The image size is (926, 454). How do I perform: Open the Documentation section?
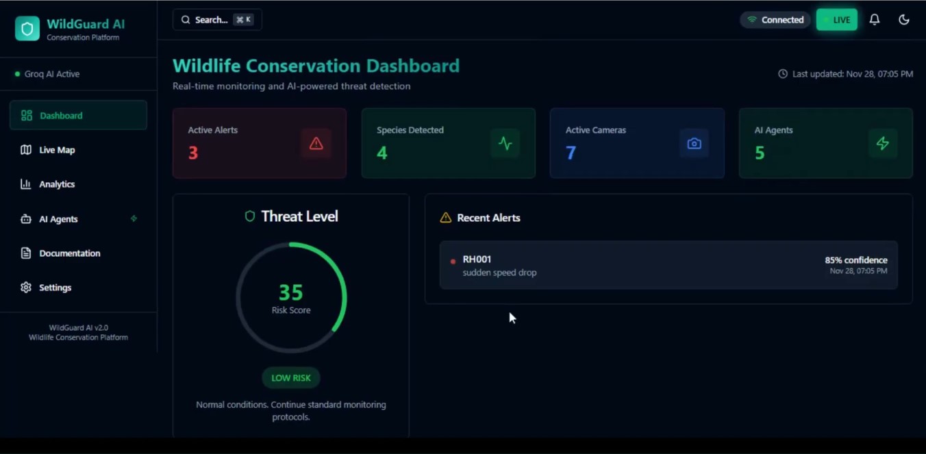click(x=68, y=253)
